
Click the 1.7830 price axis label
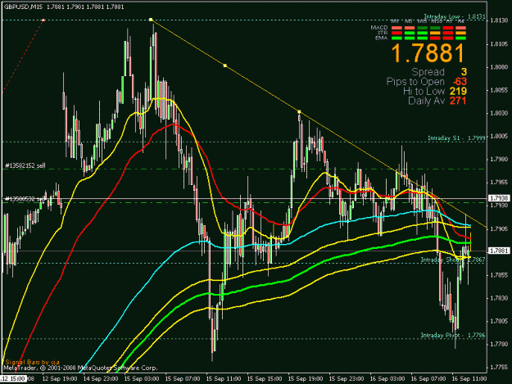click(x=499, y=298)
